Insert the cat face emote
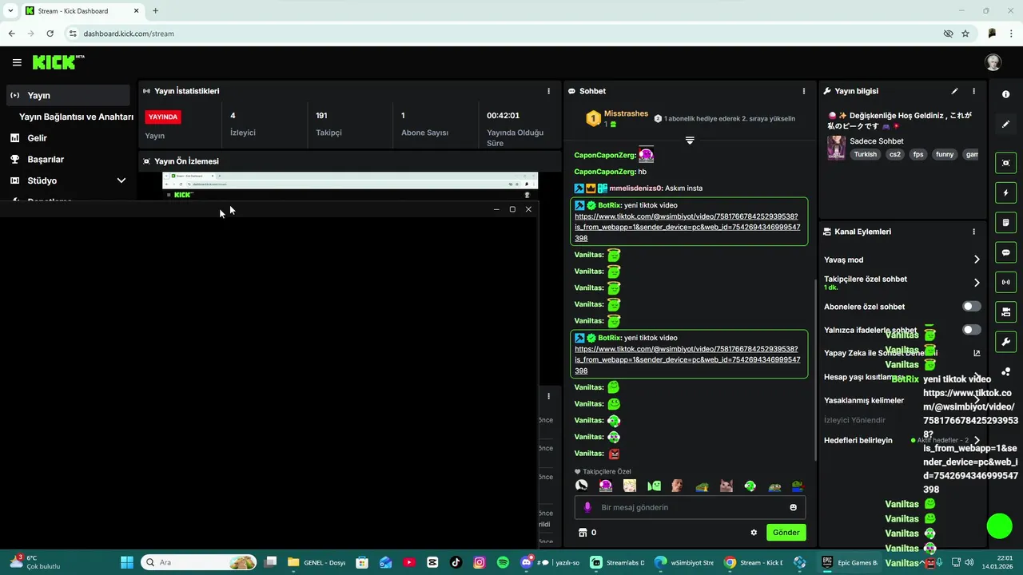 (726, 486)
